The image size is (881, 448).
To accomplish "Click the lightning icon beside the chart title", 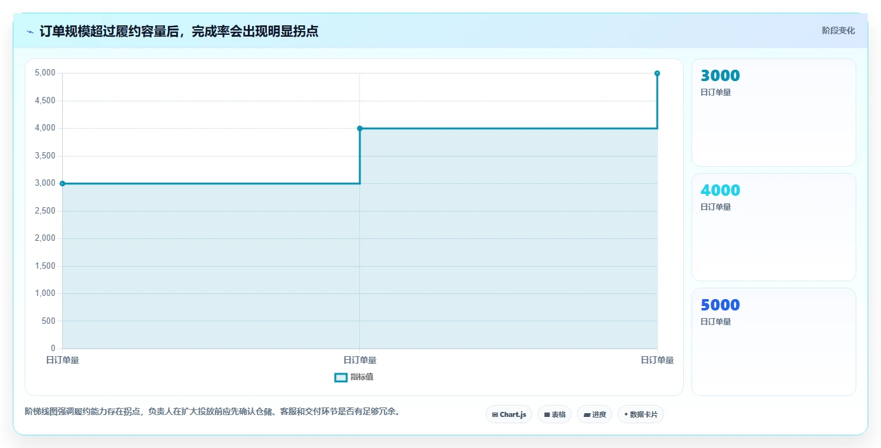I will (x=30, y=32).
